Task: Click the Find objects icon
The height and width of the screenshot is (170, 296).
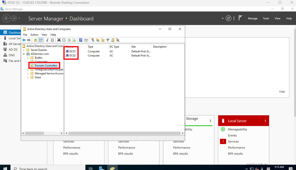Action: [x=113, y=40]
